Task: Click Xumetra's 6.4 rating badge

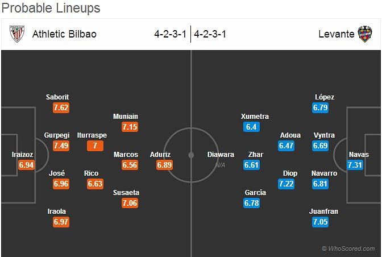Action: point(251,127)
